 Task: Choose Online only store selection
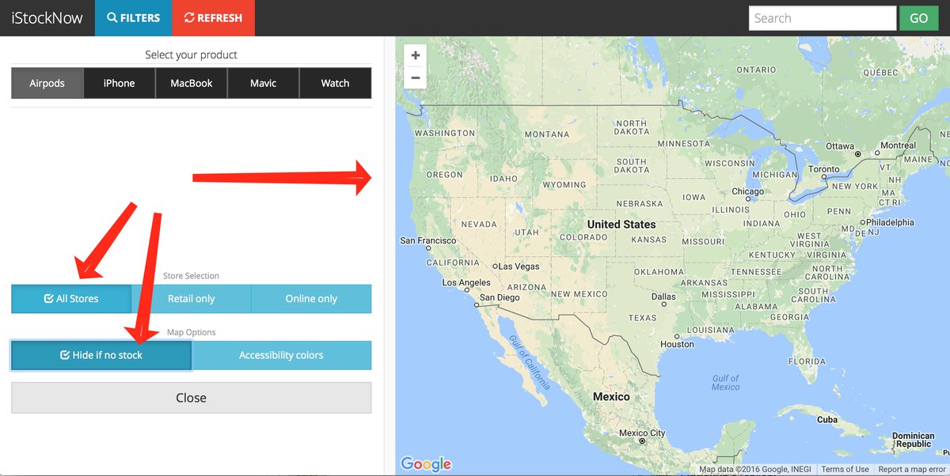pyautogui.click(x=311, y=299)
